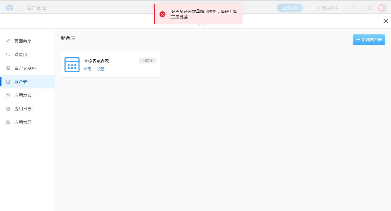The image size is (391, 211).
Task: Open the 应用日志 document icon
Action: [8, 109]
